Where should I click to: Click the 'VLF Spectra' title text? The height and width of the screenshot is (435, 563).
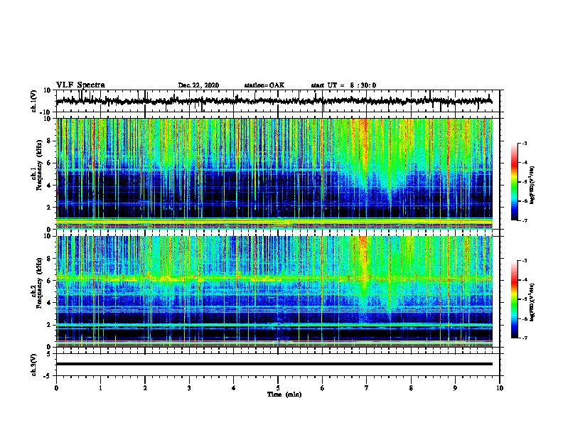click(80, 85)
